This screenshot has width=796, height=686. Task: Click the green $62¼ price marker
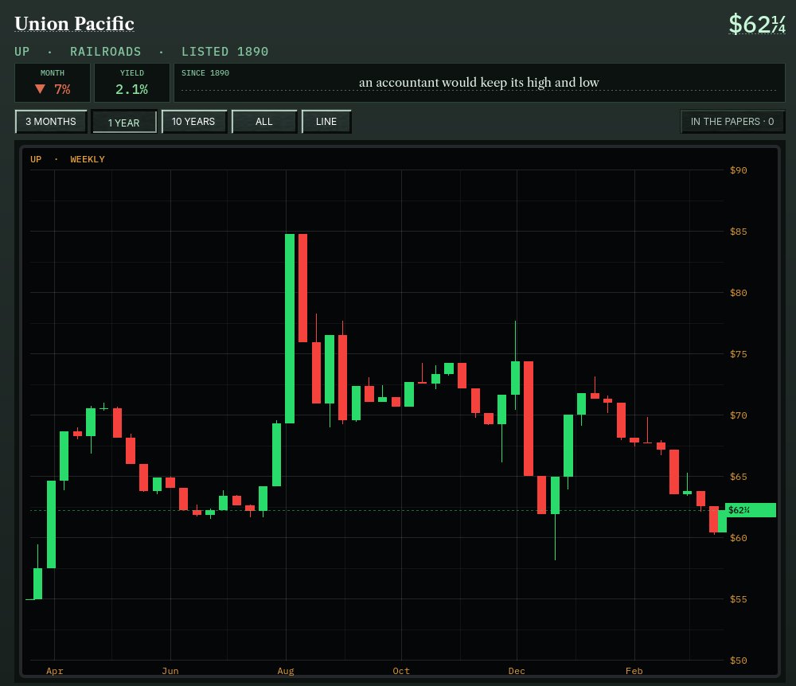(751, 510)
